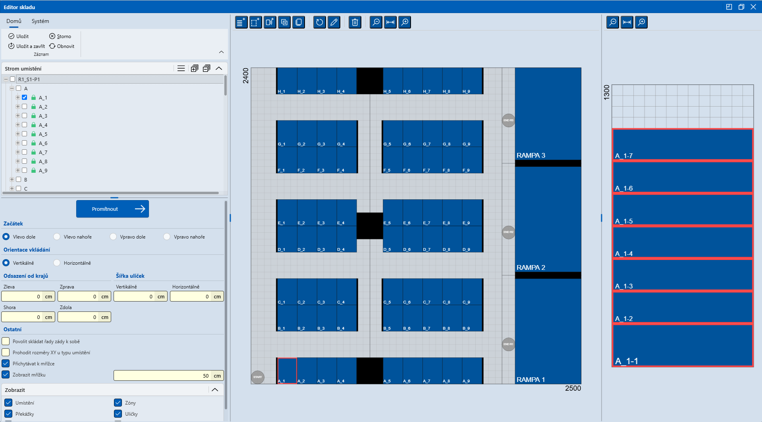This screenshot has width=762, height=422.
Task: Disable Přichytávat k mřížce checkbox
Action: tap(6, 363)
